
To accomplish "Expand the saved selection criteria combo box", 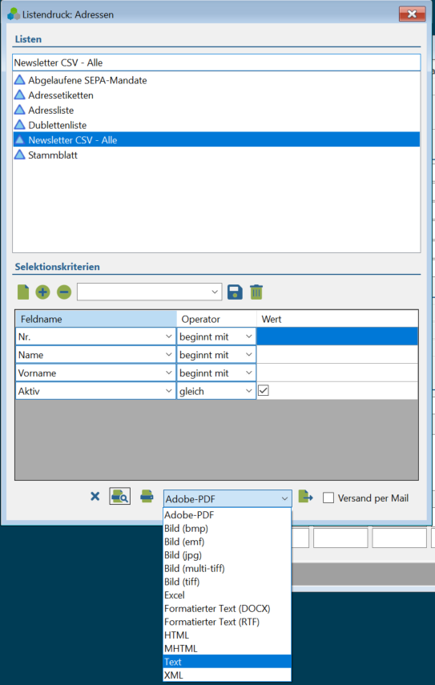I will point(149,292).
